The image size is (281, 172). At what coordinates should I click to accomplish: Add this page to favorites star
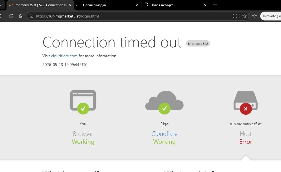[244, 16]
